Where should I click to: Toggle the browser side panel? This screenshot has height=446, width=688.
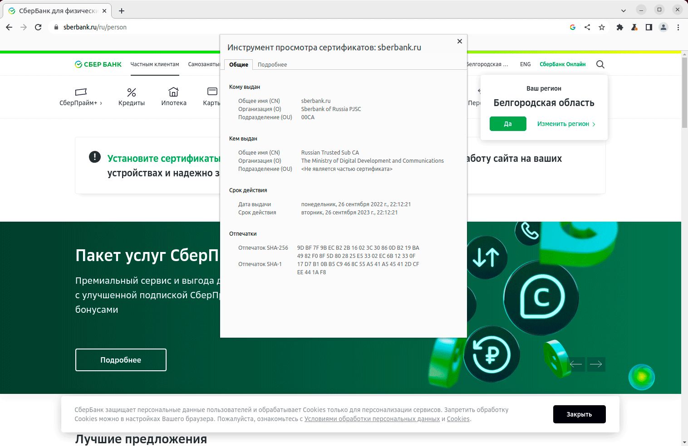649,27
